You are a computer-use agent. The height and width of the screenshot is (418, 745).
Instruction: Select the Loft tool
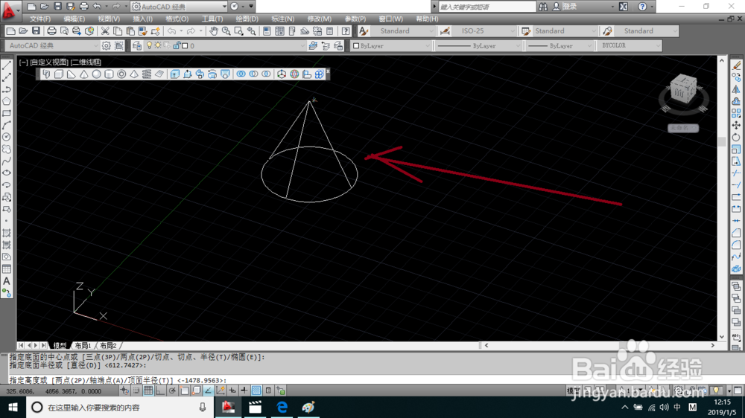coord(225,74)
